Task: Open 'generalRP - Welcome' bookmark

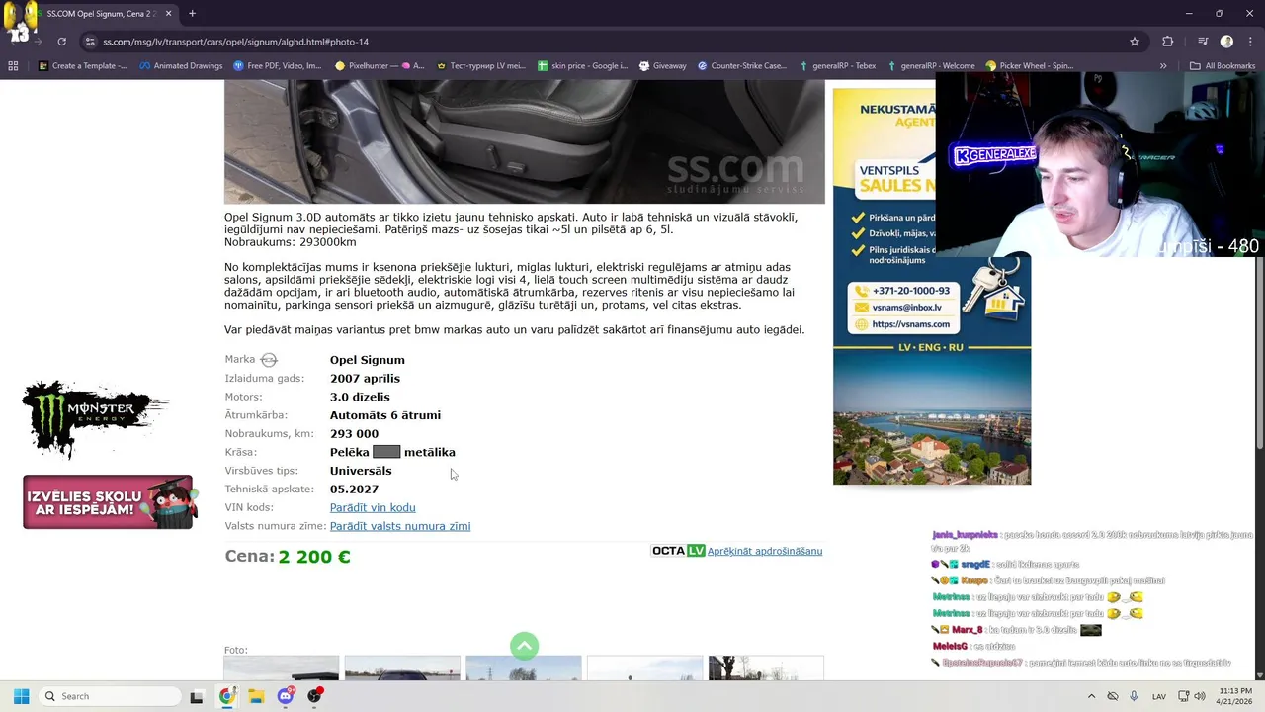Action: (931, 66)
